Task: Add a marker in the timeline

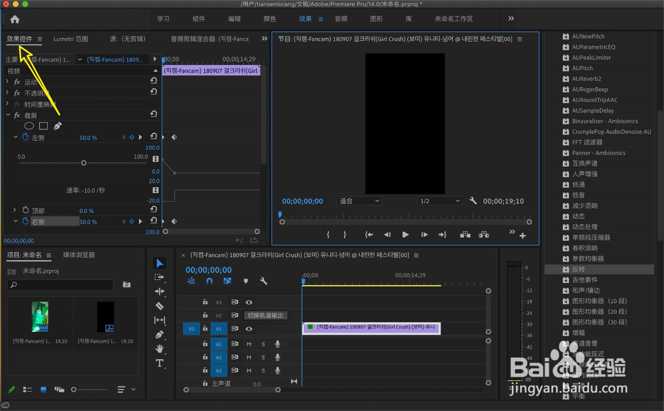Action: click(246, 281)
